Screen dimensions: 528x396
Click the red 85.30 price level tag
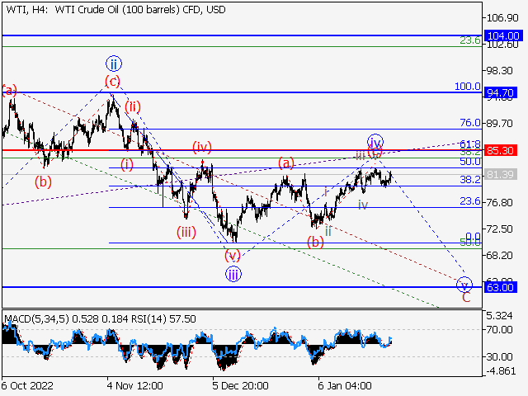tap(501, 150)
